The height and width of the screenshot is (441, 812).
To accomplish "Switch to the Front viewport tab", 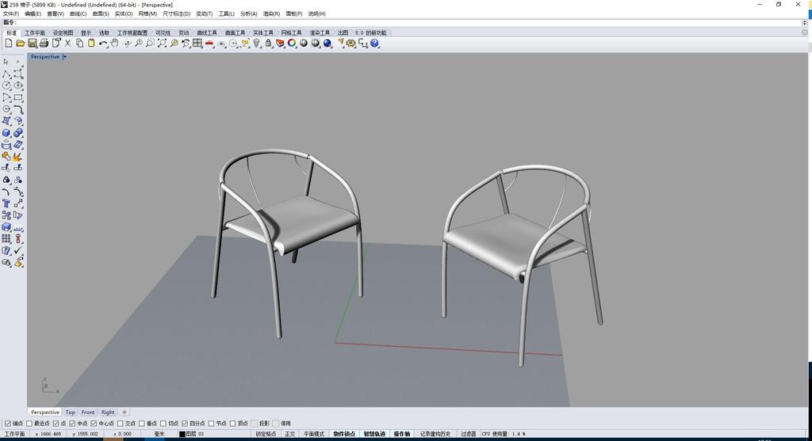I will pyautogui.click(x=88, y=412).
